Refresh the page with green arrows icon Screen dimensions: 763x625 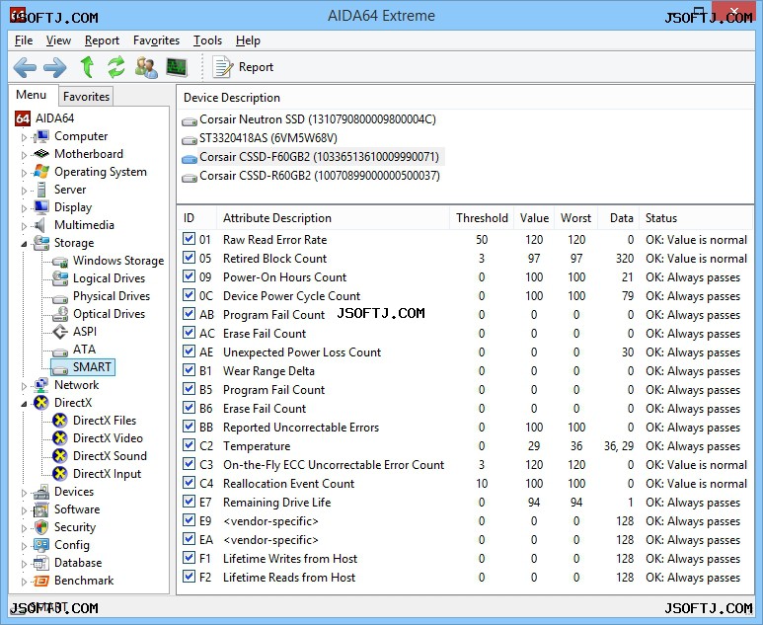116,67
